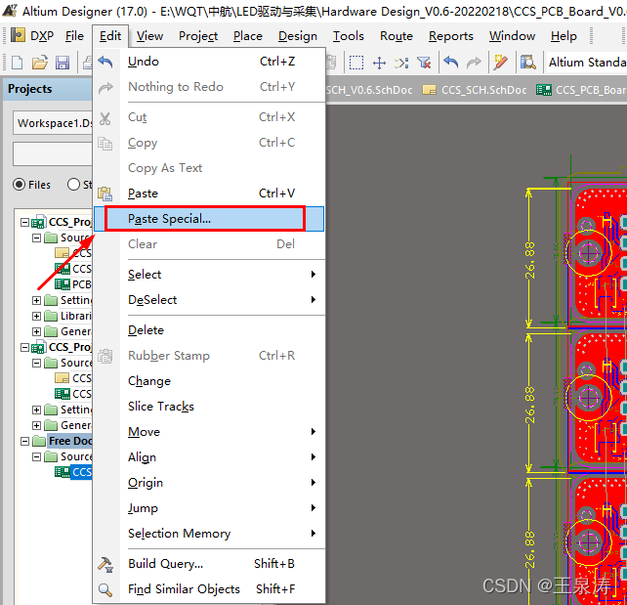Expand the first Settings folder
The width and height of the screenshot is (627, 605).
[36, 300]
